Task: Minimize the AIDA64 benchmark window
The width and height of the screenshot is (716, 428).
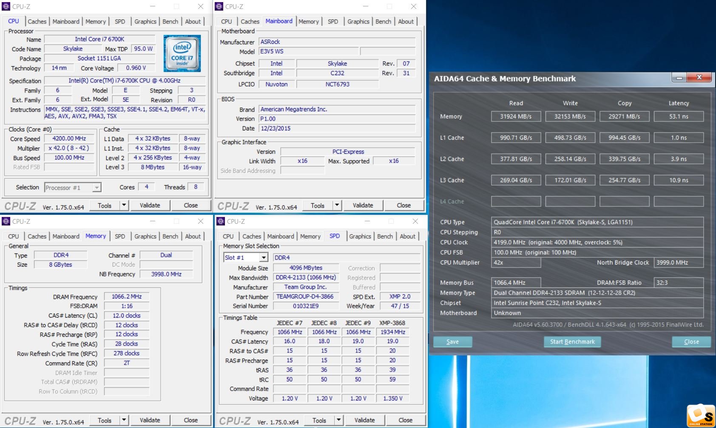Action: click(679, 78)
